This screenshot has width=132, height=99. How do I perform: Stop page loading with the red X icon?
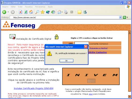coord(21,12)
